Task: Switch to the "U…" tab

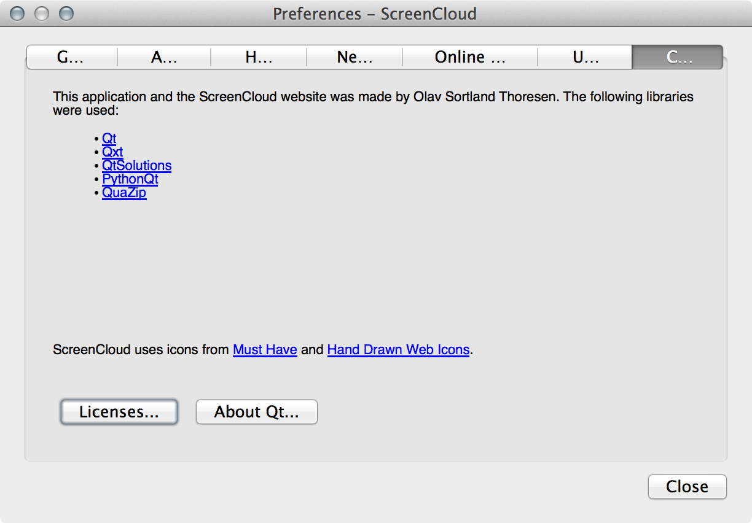Action: [585, 57]
